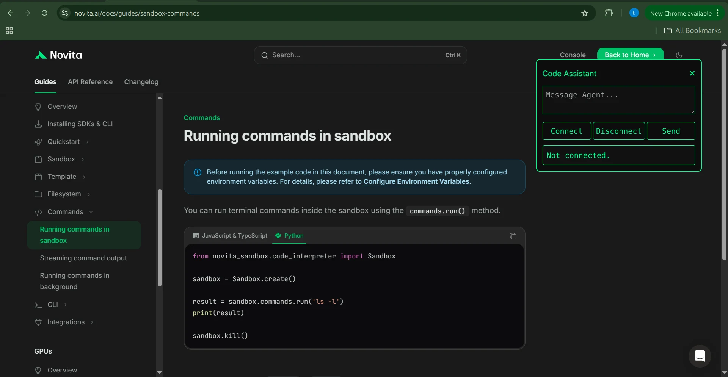This screenshot has width=728, height=377.
Task: Select the Python code tab
Action: click(289, 236)
